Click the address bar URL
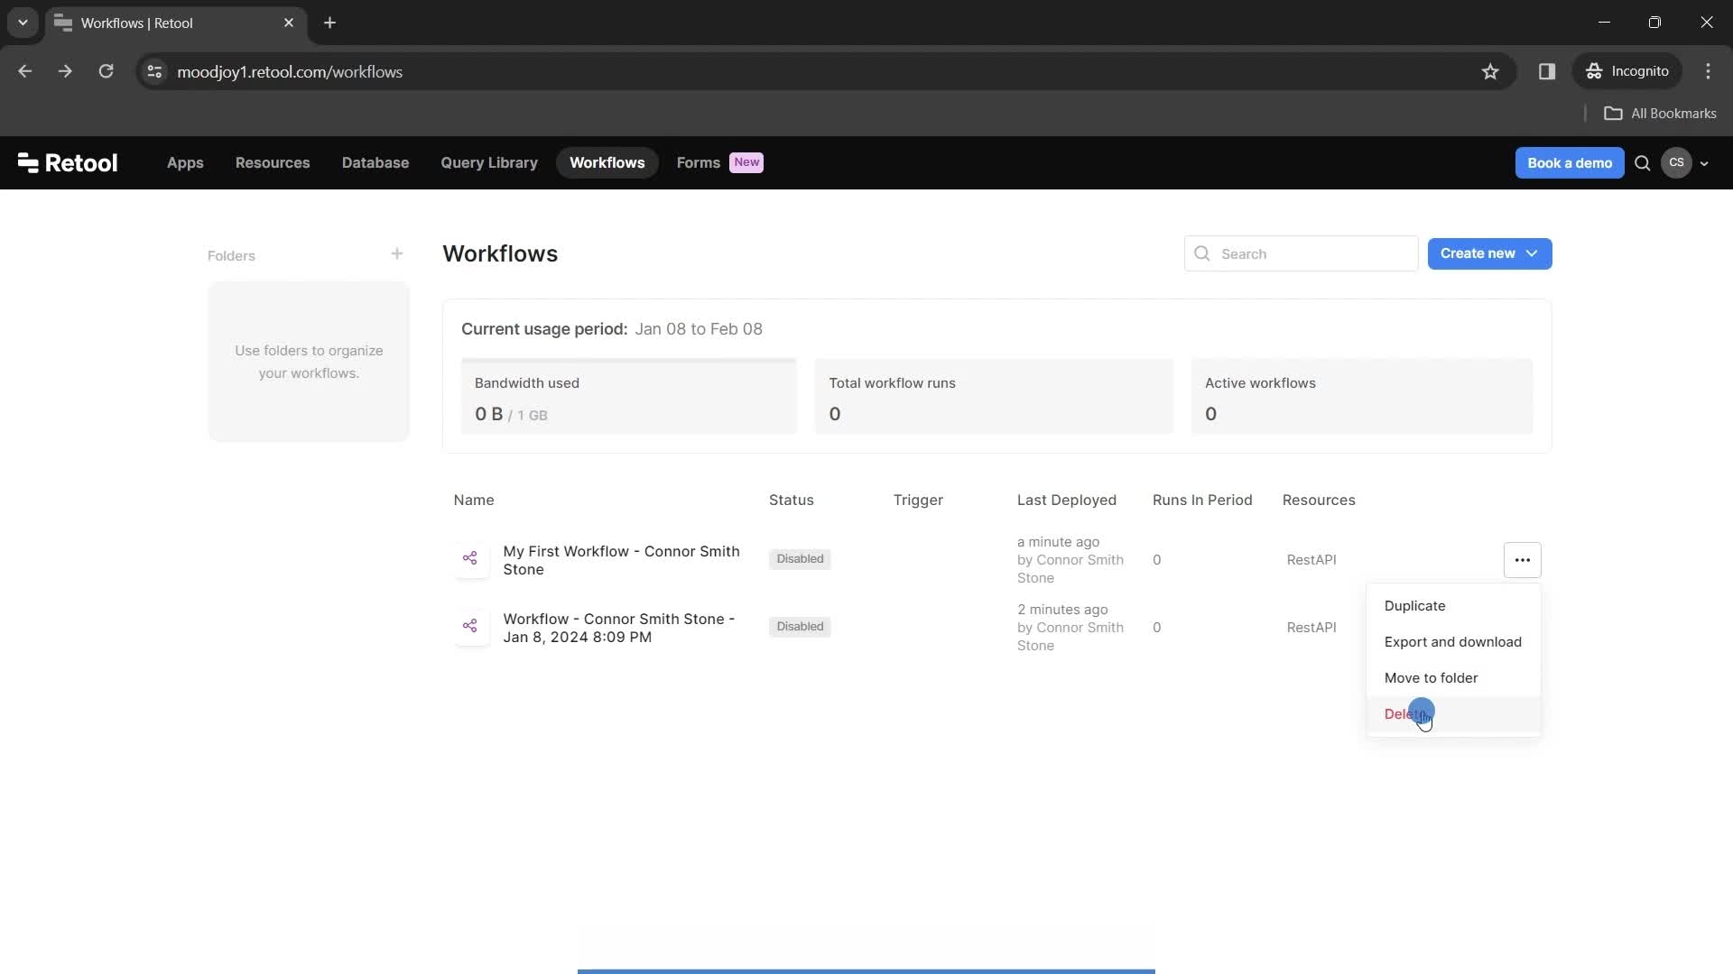The height and width of the screenshot is (974, 1733). tap(290, 72)
